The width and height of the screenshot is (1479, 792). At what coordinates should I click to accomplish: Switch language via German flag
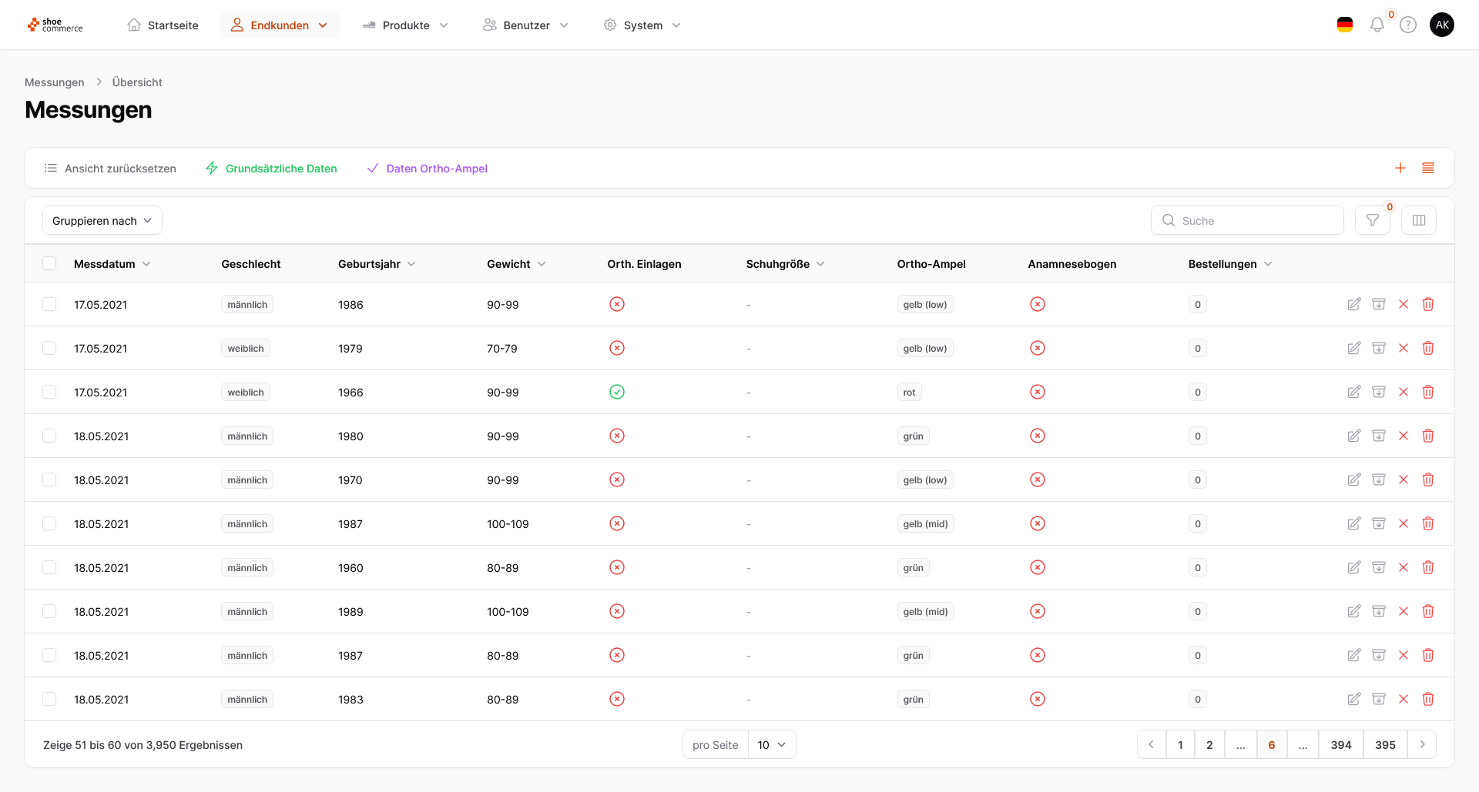click(x=1344, y=25)
